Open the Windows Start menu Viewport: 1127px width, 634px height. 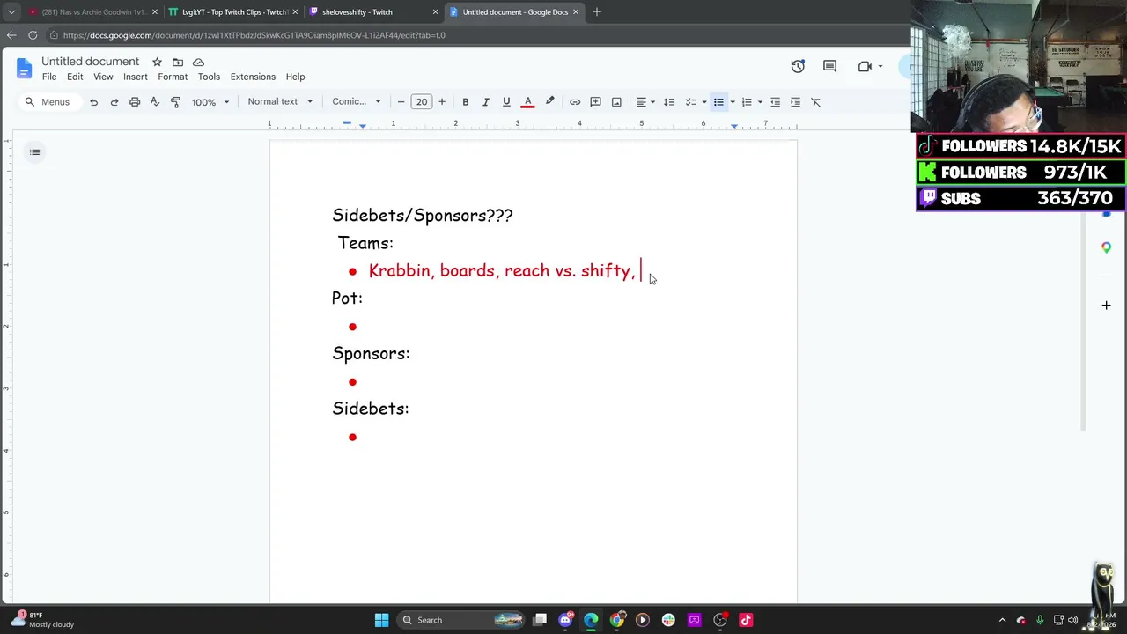[x=382, y=620]
